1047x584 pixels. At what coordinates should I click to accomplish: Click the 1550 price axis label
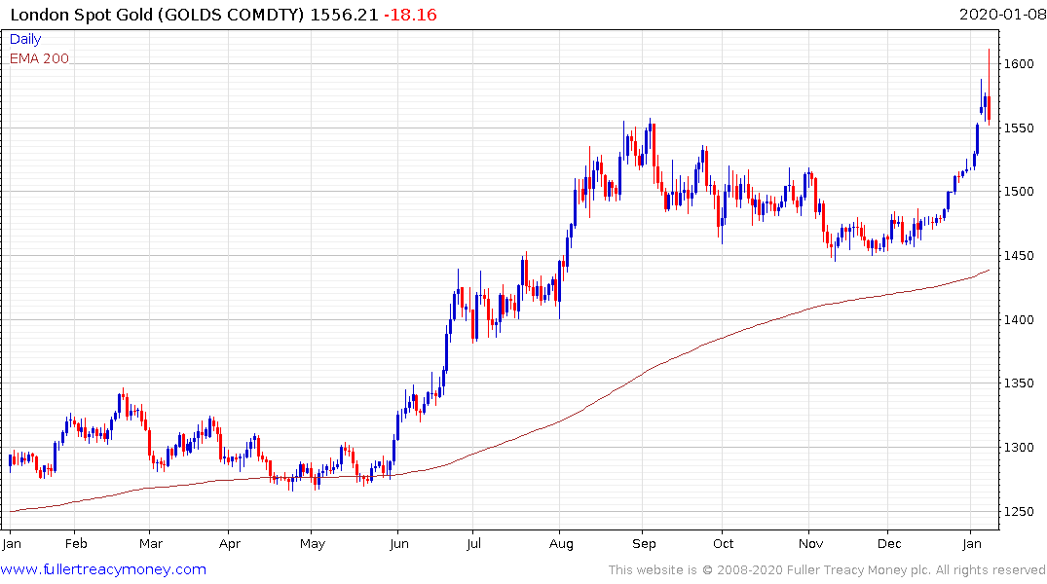point(1019,128)
